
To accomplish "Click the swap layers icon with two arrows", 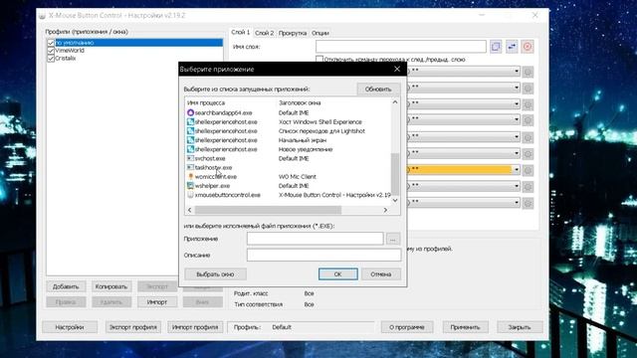I will (512, 47).
